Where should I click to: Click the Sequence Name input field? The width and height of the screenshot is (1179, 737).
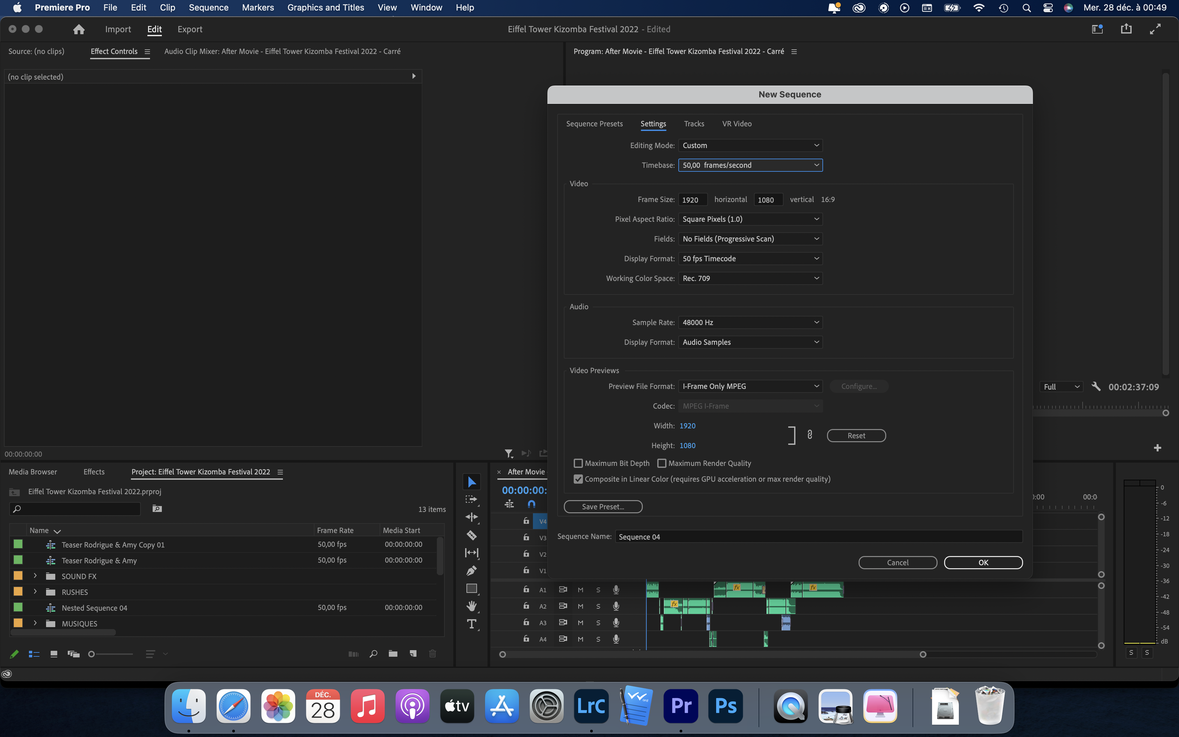click(818, 537)
